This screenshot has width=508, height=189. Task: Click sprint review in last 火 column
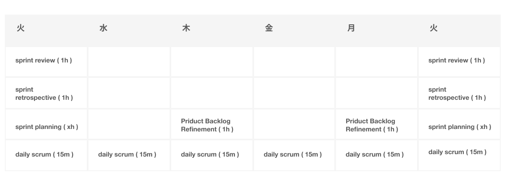coord(456,60)
